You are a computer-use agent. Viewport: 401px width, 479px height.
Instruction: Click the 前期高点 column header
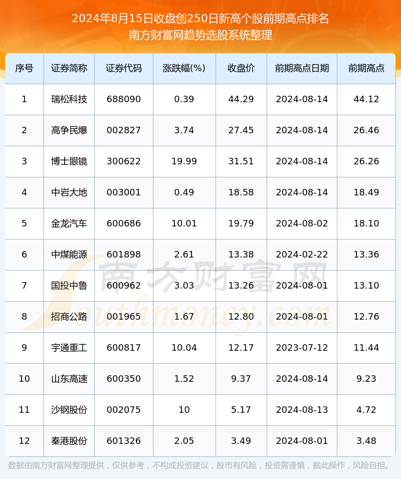tap(366, 68)
